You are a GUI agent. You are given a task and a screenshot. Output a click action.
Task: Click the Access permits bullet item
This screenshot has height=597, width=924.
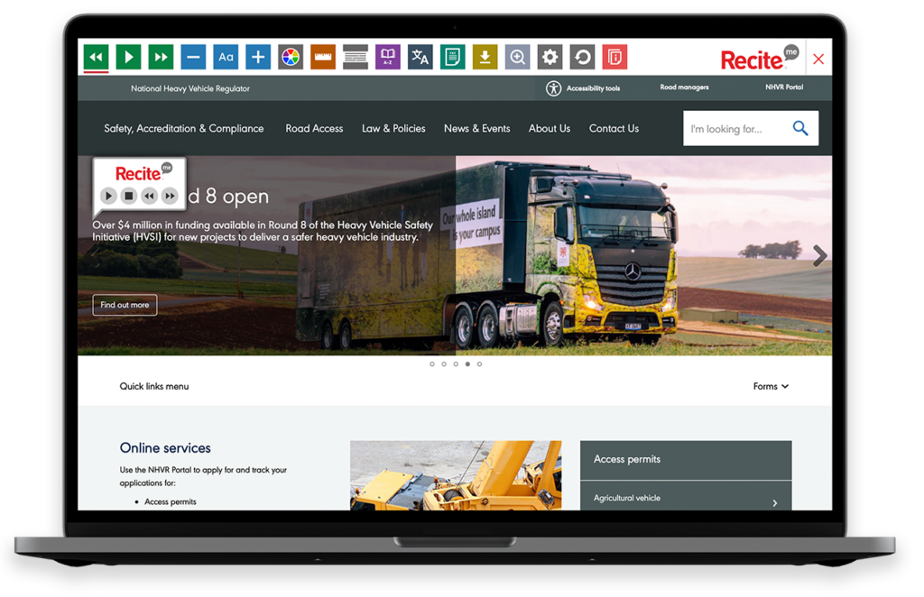pyautogui.click(x=171, y=501)
